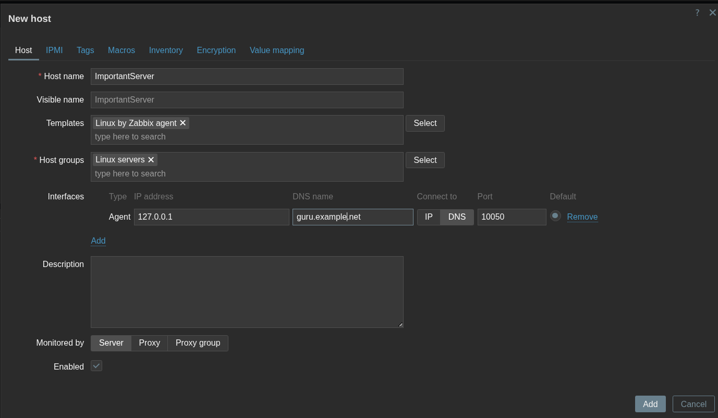
Task: Remove the Linux servers host group tag
Action: (x=151, y=160)
